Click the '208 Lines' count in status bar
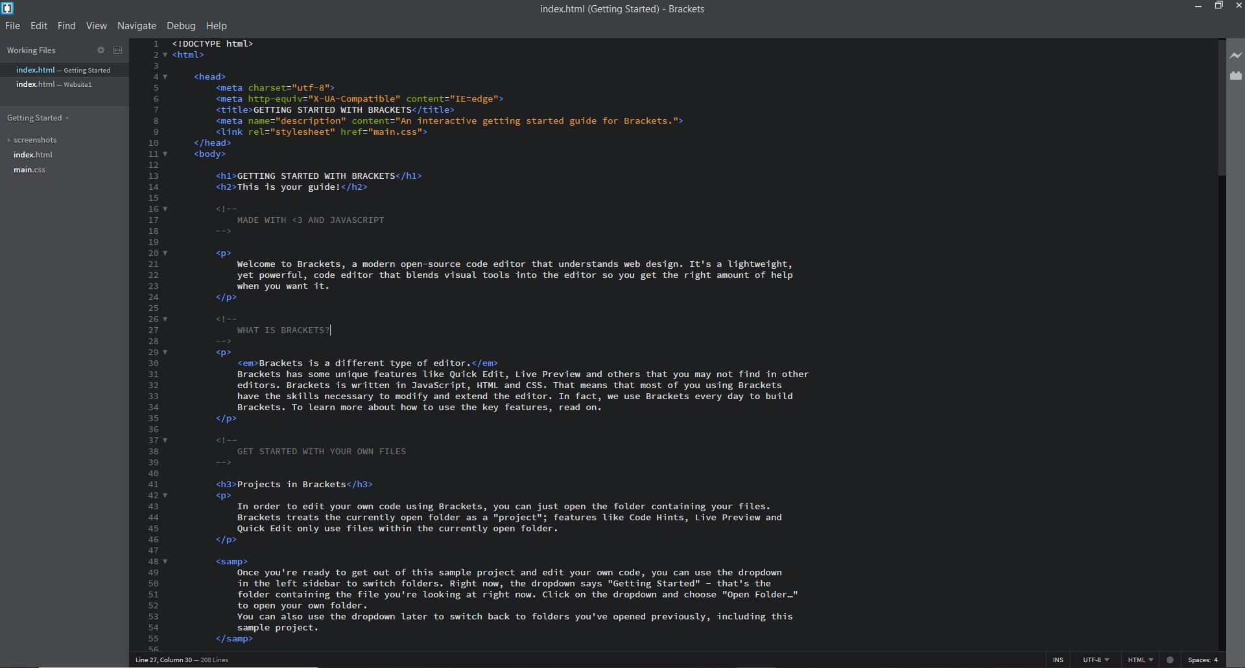This screenshot has width=1245, height=668. coord(215,660)
